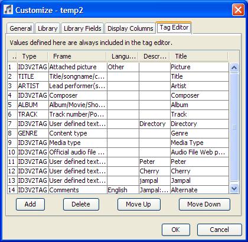Click the Title column header

[x=198, y=56]
